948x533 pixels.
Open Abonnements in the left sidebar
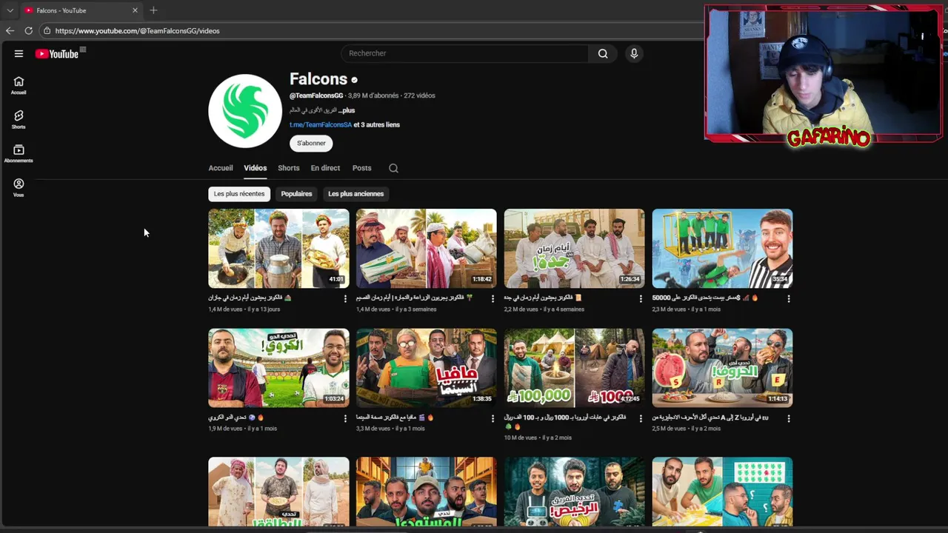[19, 153]
